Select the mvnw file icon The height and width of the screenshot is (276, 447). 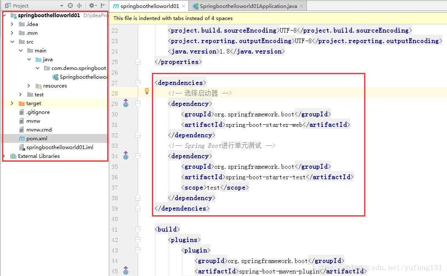22,121
